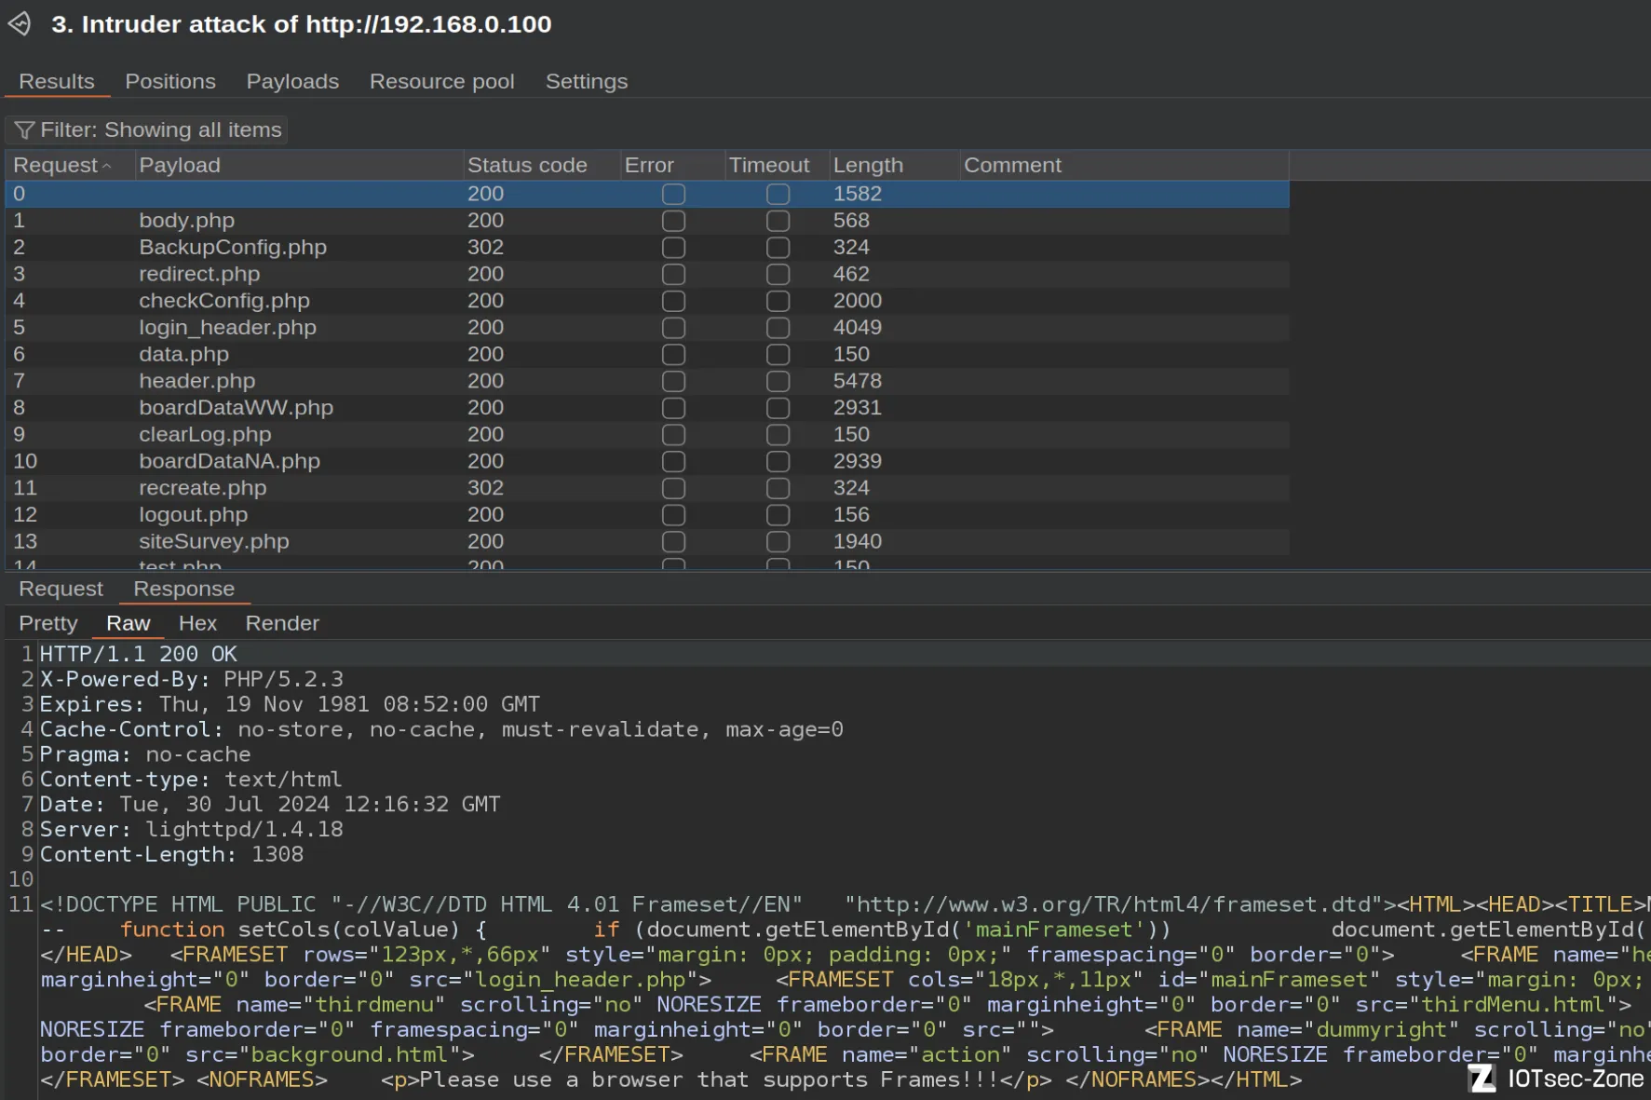Image resolution: width=1651 pixels, height=1100 pixels.
Task: Select the boardDataNA.php payload row
Action: click(647, 461)
